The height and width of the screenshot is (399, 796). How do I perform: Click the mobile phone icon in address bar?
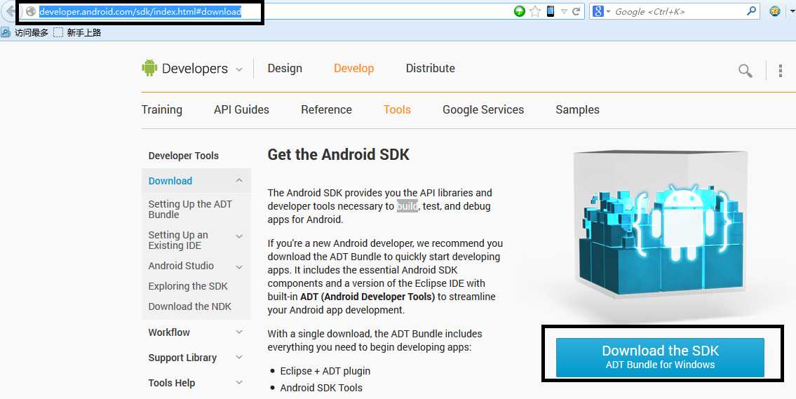point(551,11)
